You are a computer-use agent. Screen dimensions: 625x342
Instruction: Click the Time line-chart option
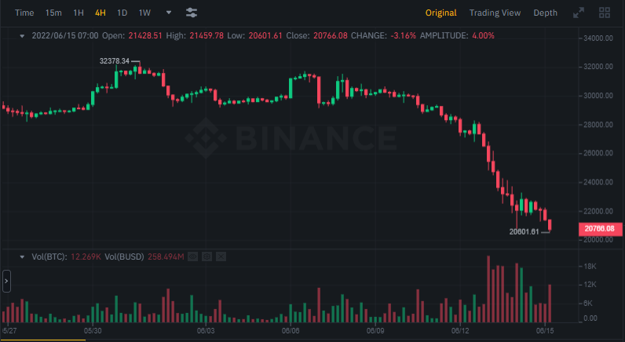pyautogui.click(x=24, y=13)
